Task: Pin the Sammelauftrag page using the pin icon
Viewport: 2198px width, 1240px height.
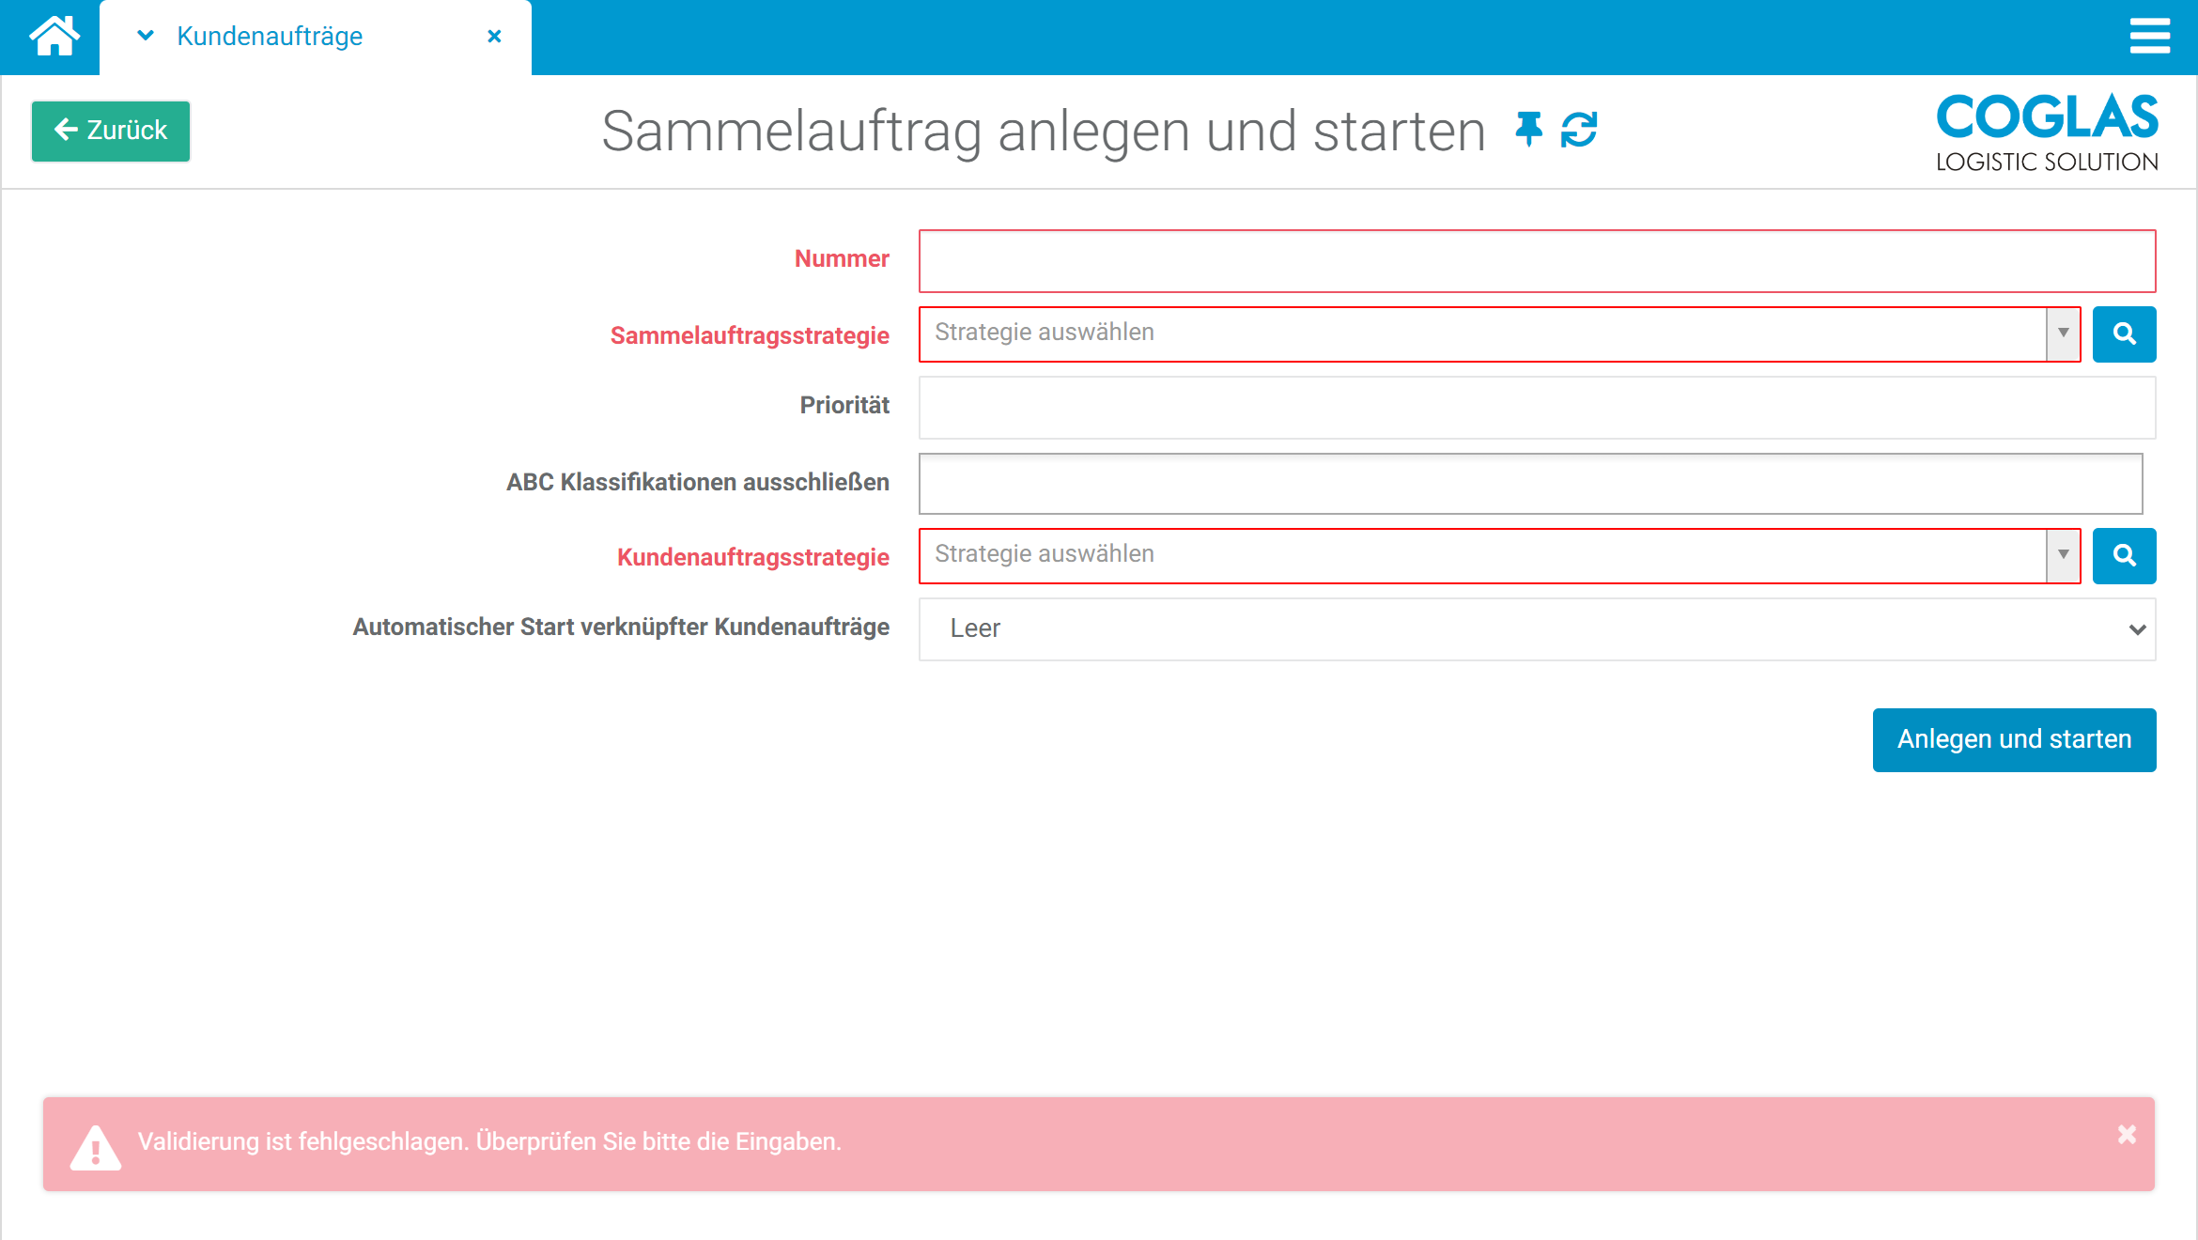Action: 1527,131
